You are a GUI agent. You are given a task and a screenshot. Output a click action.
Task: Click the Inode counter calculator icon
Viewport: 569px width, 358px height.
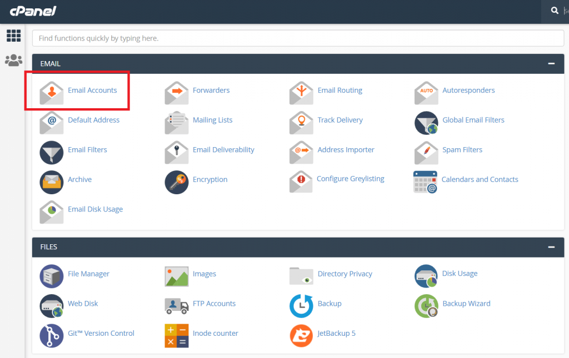click(177, 335)
